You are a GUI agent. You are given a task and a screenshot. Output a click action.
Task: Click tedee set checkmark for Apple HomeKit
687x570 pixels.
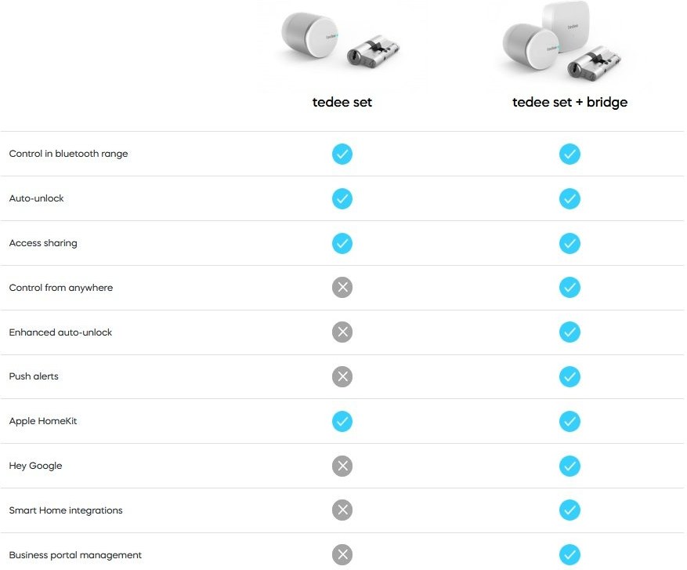coord(342,422)
